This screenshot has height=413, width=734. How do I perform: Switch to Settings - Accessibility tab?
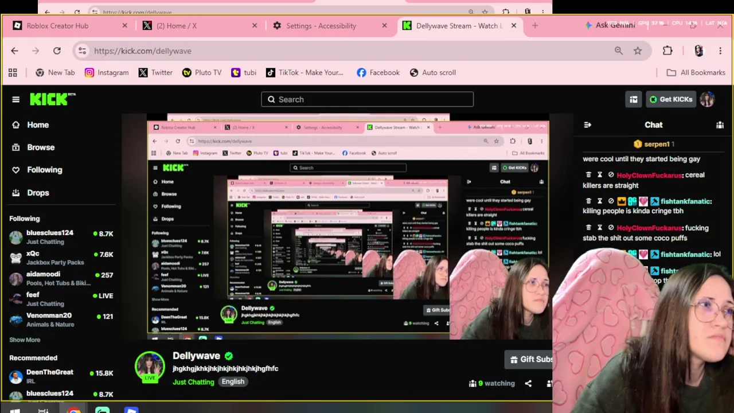click(329, 26)
